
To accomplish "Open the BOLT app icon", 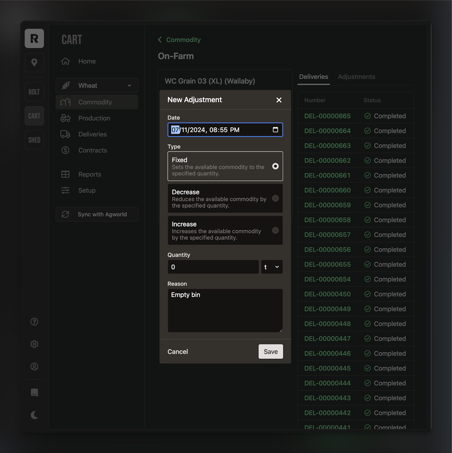I will click(x=34, y=92).
